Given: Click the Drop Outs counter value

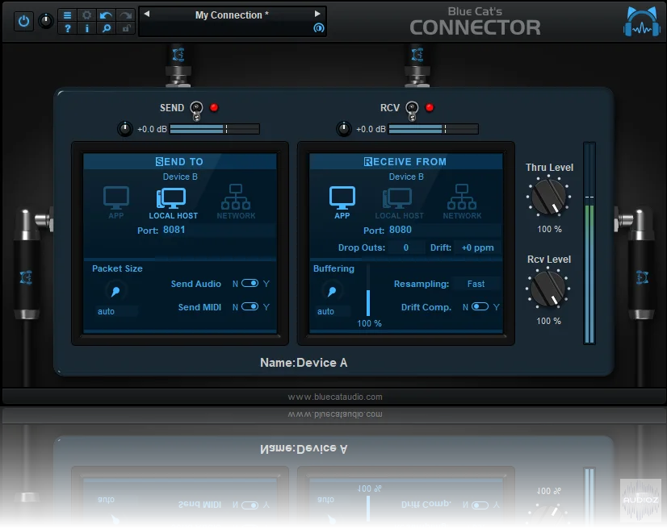Looking at the screenshot, I should (x=406, y=247).
